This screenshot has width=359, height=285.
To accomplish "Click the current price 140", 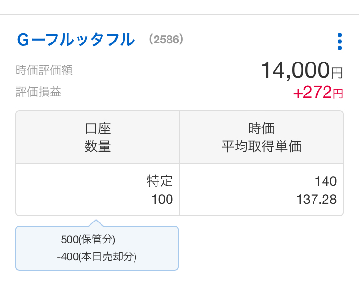I will 325,181.
